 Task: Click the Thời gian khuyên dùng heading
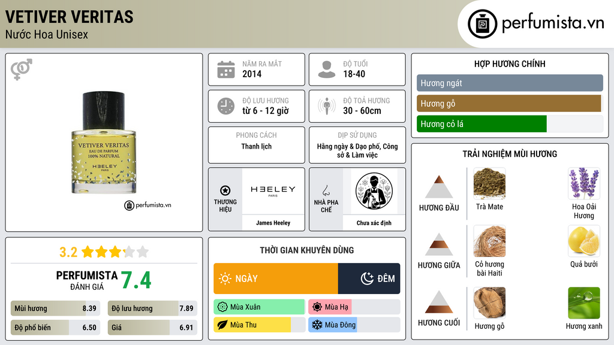click(307, 250)
